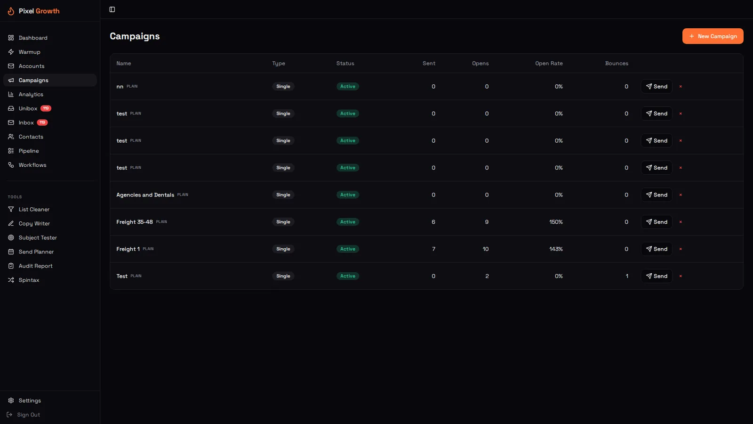Open the Agencies and Dentals campaign name
The height and width of the screenshot is (424, 753).
pyautogui.click(x=145, y=195)
